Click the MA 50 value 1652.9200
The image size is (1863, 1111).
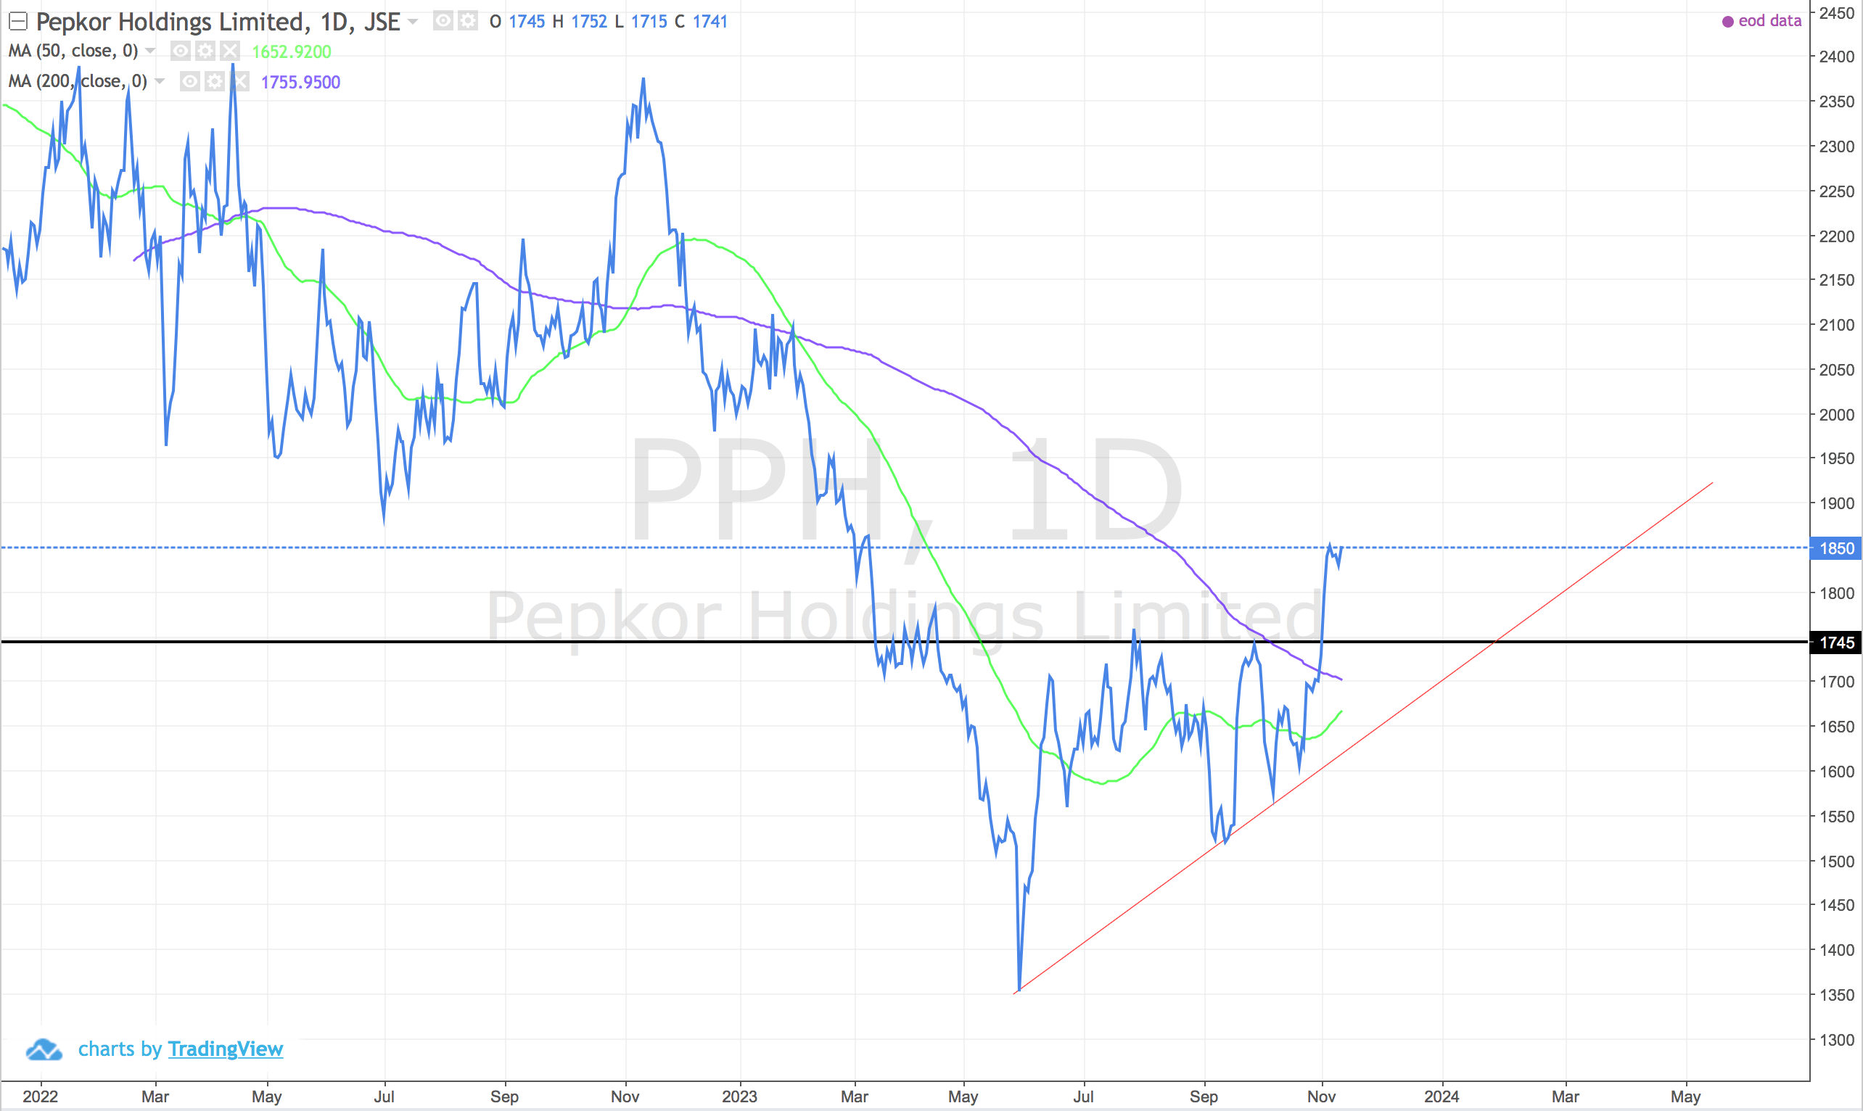tap(292, 51)
